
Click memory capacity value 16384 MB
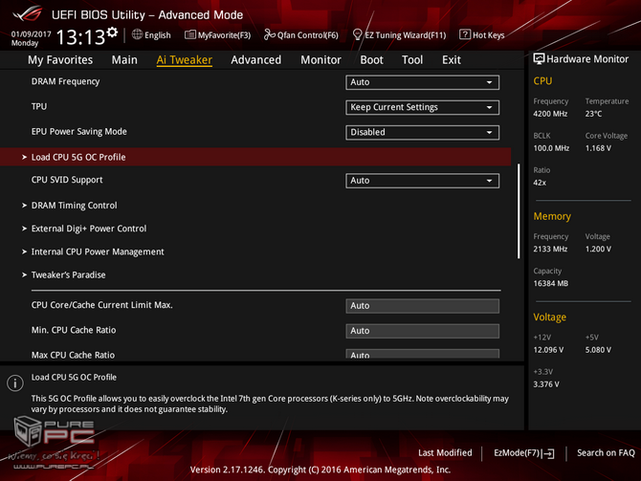pyautogui.click(x=551, y=284)
